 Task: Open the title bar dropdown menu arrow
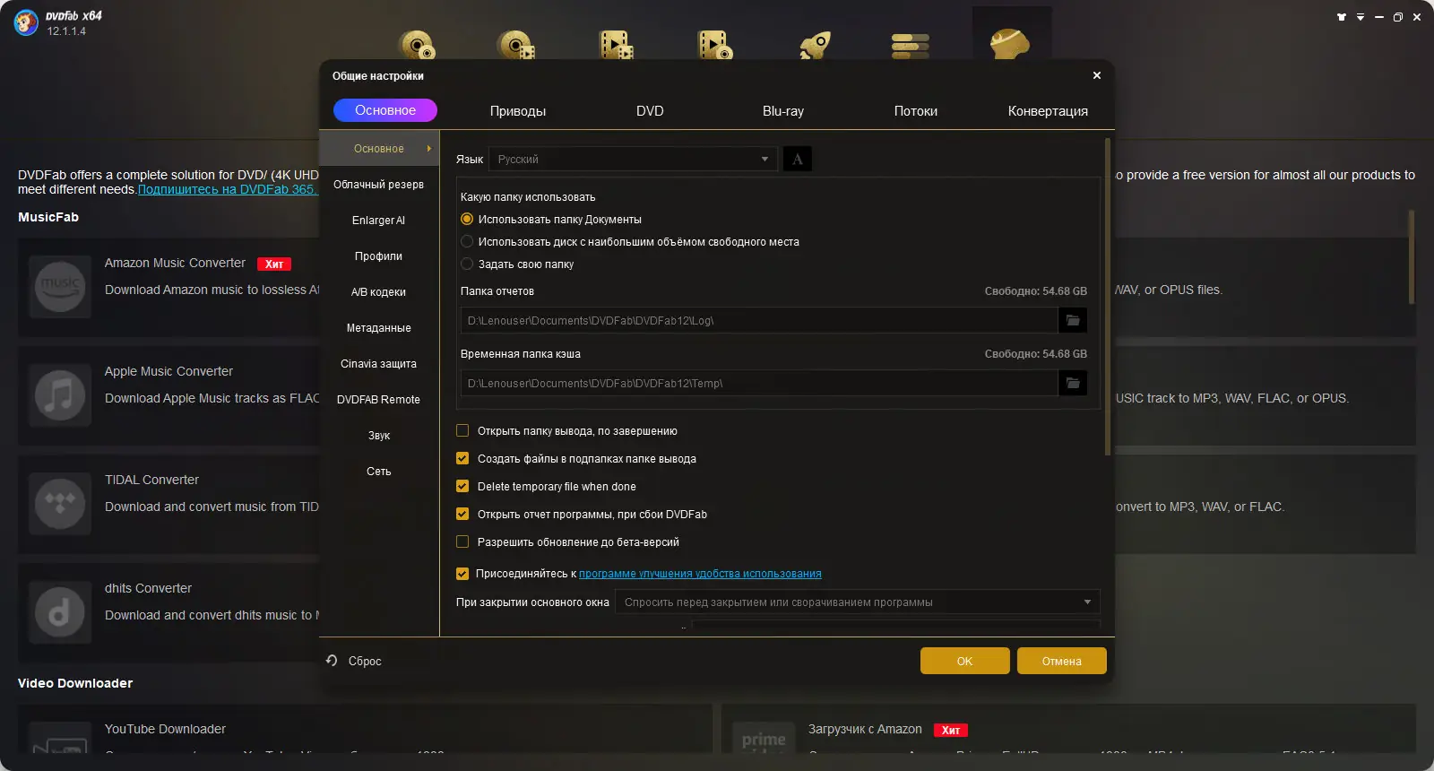(x=1361, y=17)
